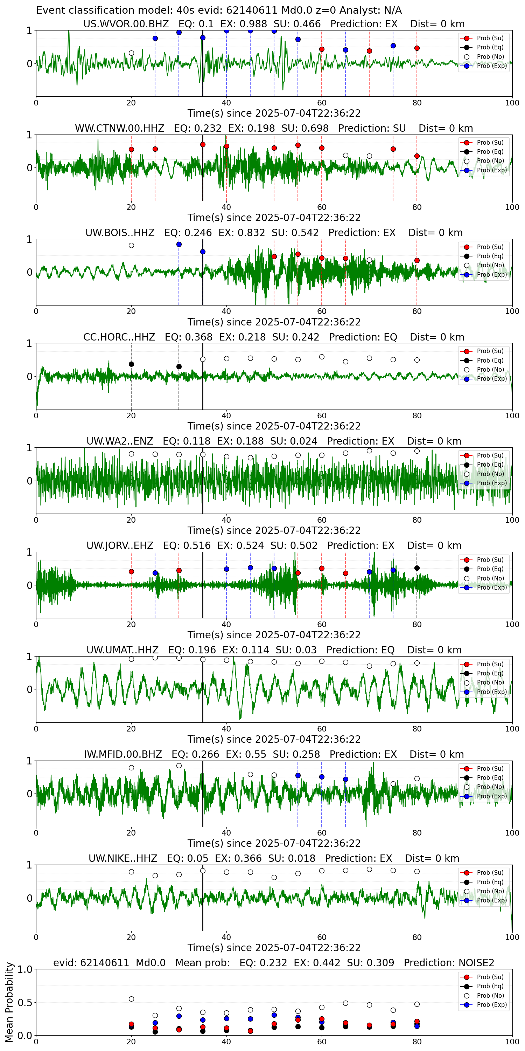Image resolution: width=525 pixels, height=1051 pixels.
Task: Click 'Prob (Exp)' legend entry in Mean Probability plot
Action: pos(484,1004)
